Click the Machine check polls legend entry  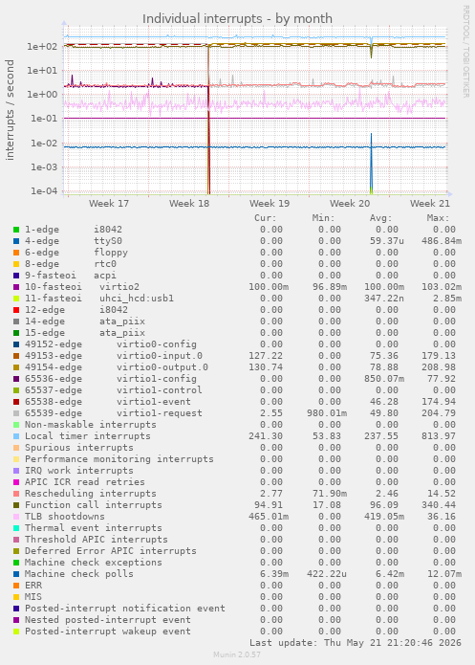coord(78,574)
